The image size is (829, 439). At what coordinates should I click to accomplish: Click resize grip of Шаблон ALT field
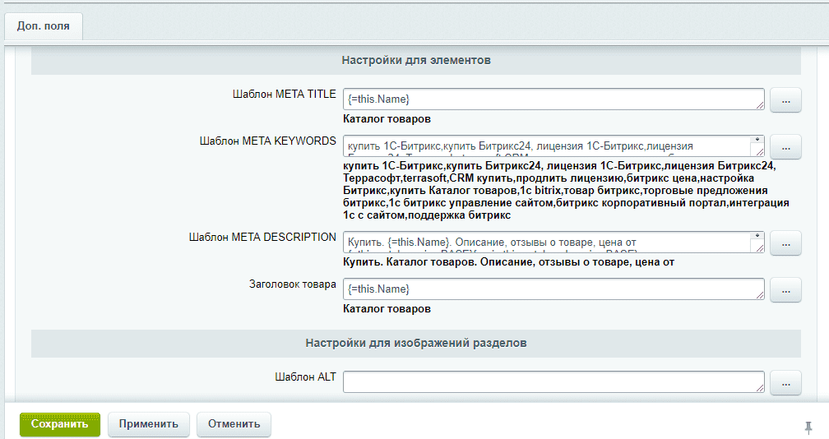pyautogui.click(x=760, y=388)
